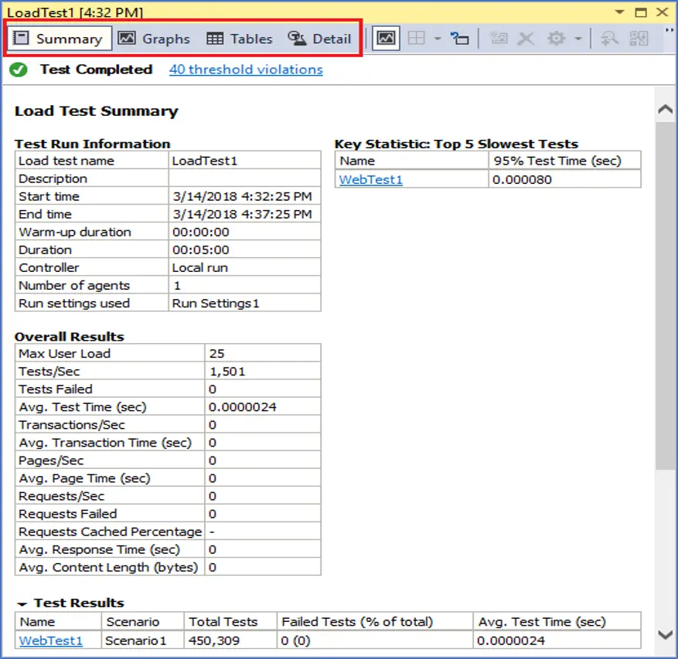The image size is (678, 659).
Task: Open the Detail view
Action: point(320,39)
